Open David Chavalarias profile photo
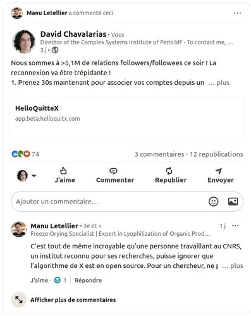Screen dimensions: 251x316 [x=24, y=41]
